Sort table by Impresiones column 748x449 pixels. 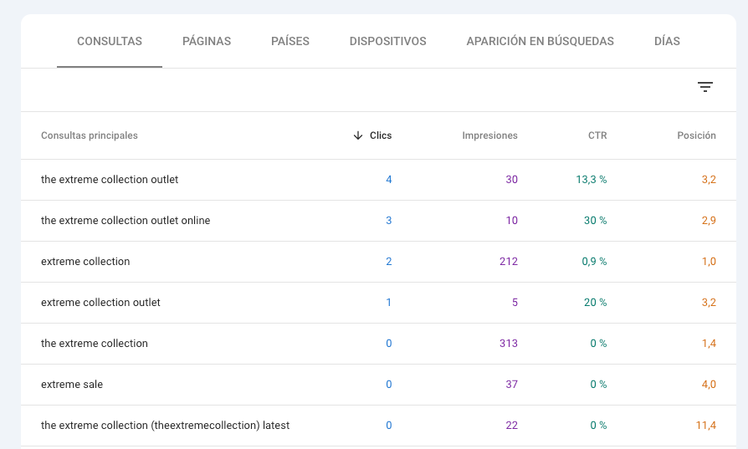click(489, 135)
